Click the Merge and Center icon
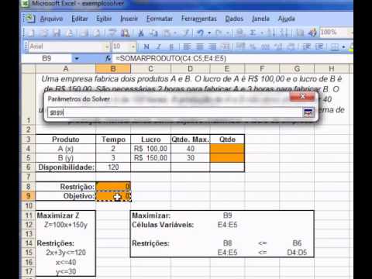Image resolution: width=372 pixels, height=279 pixels. pyautogui.click(x=226, y=46)
